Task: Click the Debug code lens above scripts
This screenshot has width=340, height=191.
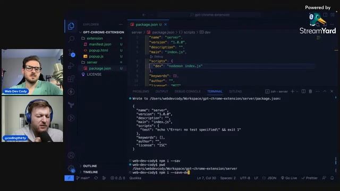Action: tap(157, 57)
